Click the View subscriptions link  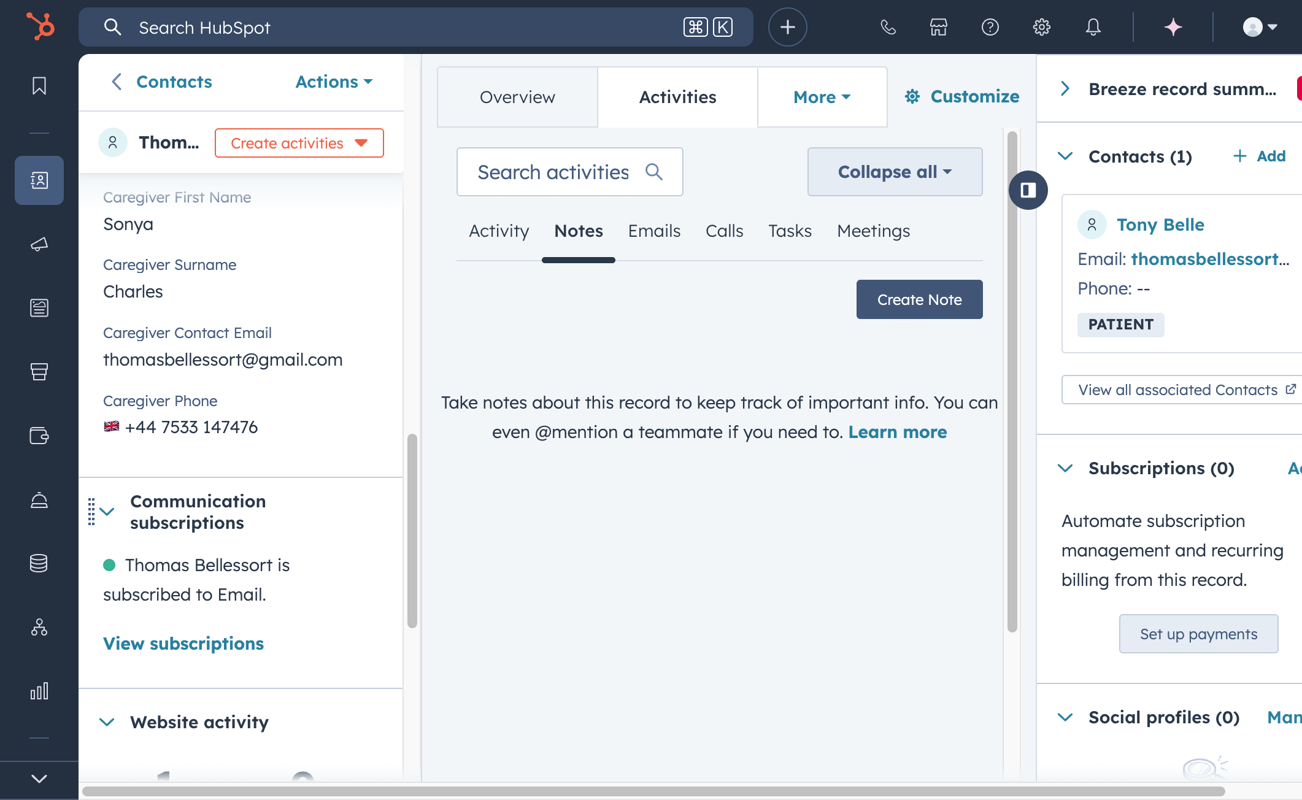pyautogui.click(x=183, y=644)
